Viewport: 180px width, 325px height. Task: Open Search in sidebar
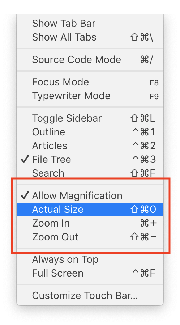point(90,173)
